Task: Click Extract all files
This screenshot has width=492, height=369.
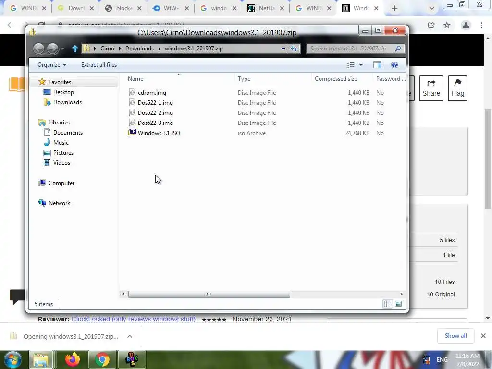Action: (99, 65)
